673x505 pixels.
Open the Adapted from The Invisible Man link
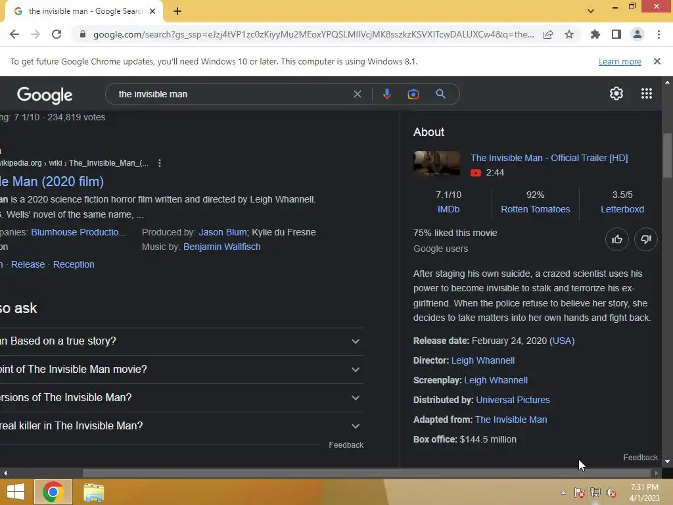click(511, 420)
